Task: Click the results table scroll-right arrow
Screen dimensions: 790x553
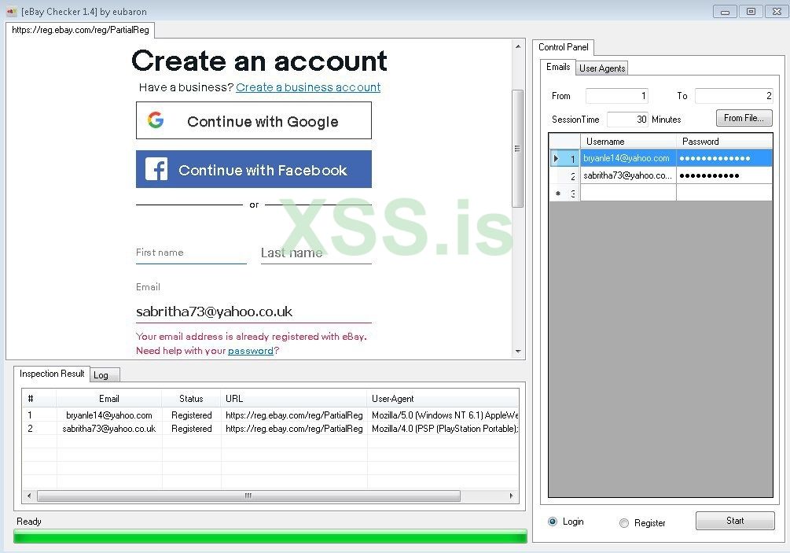Action: point(512,496)
